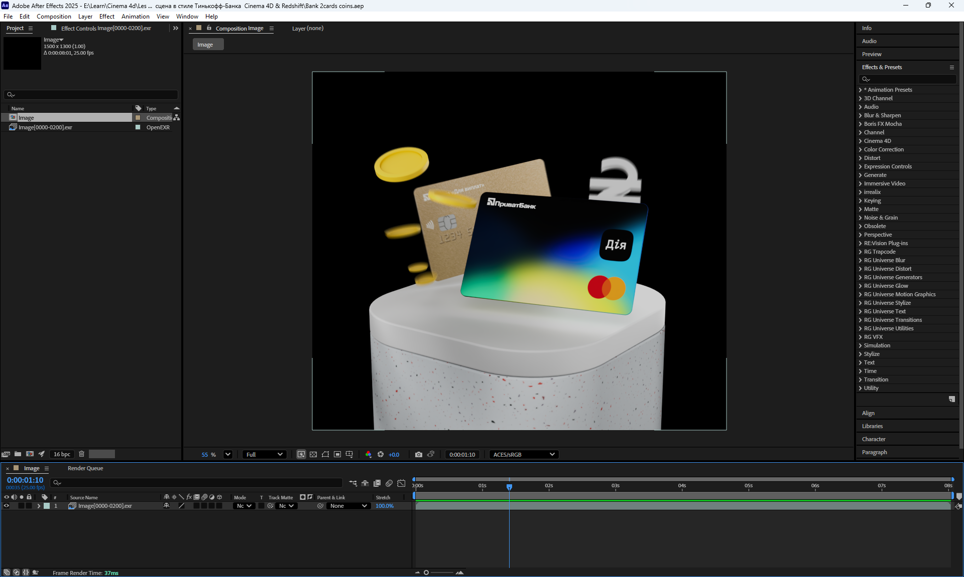Open the ACES/sRGB display color dropdown
Viewport: 964px width, 577px height.
524,455
